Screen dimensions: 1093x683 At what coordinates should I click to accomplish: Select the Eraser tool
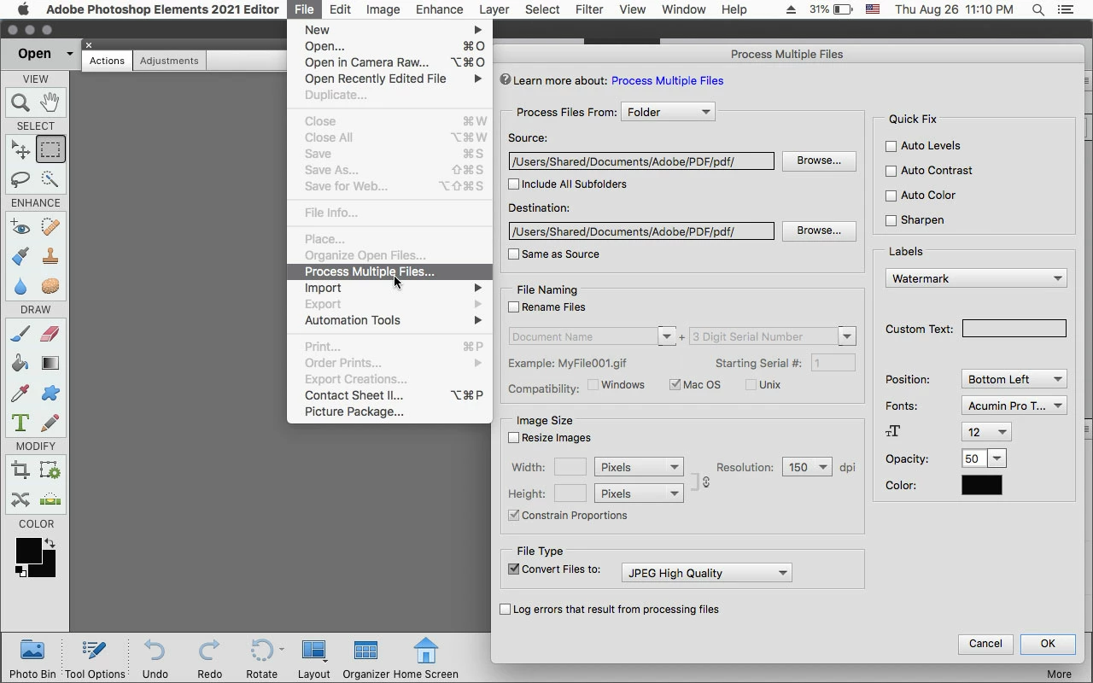tap(50, 334)
